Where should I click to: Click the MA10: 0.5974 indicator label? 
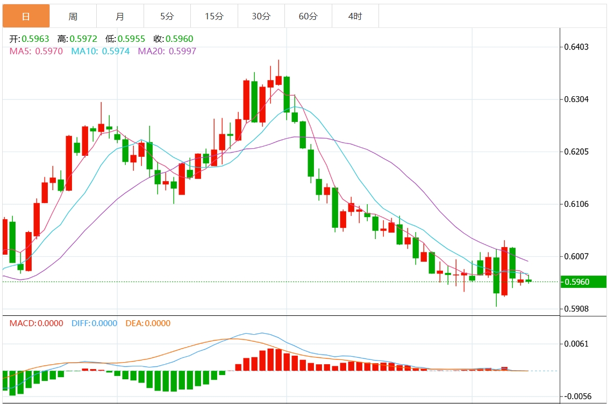tap(100, 51)
